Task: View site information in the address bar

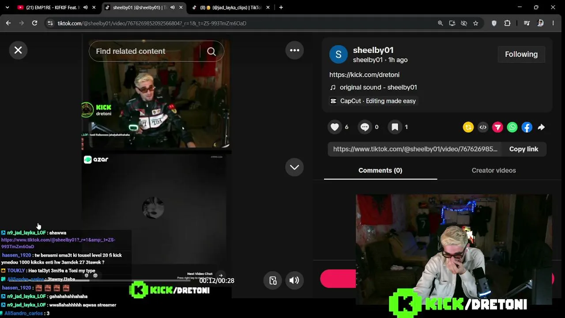Action: pos(50,23)
